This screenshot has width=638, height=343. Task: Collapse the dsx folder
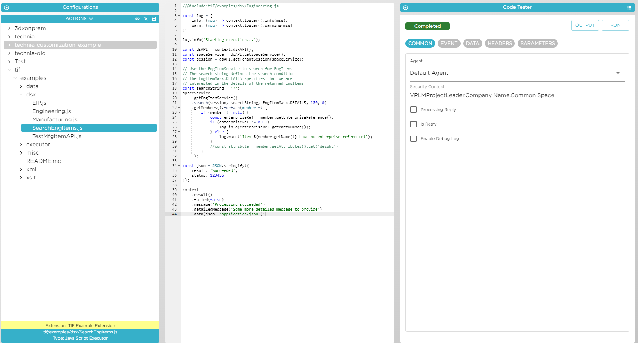click(x=21, y=94)
